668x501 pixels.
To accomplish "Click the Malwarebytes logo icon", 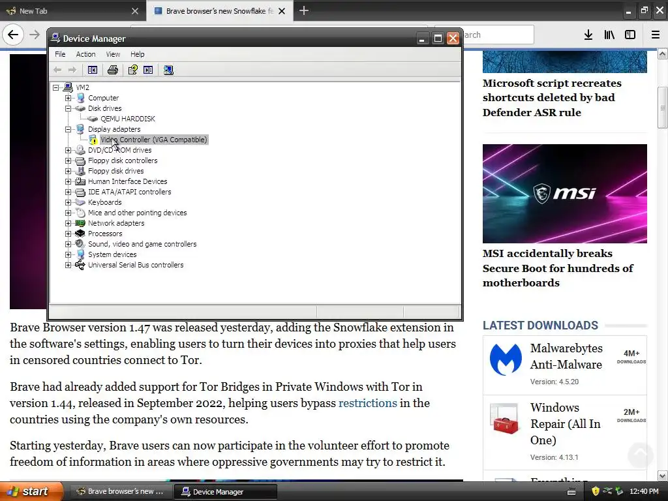I will tap(506, 360).
